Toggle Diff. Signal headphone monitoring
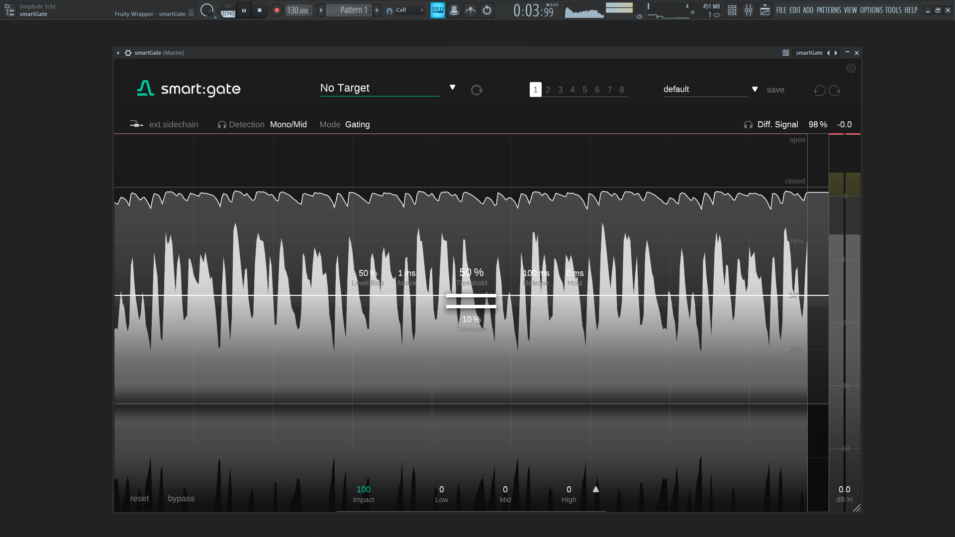This screenshot has height=537, width=955. 748,125
